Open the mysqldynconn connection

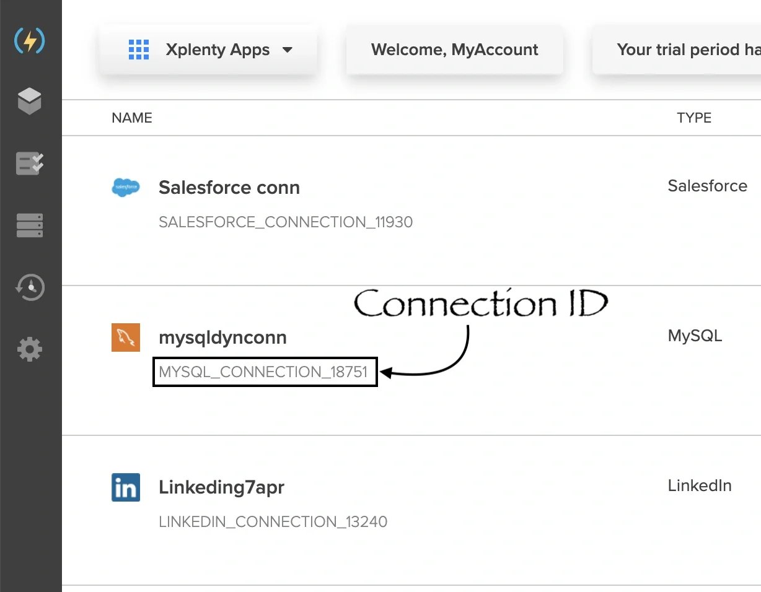223,337
